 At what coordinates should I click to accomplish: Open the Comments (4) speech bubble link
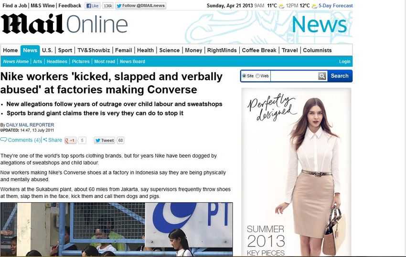point(21,140)
